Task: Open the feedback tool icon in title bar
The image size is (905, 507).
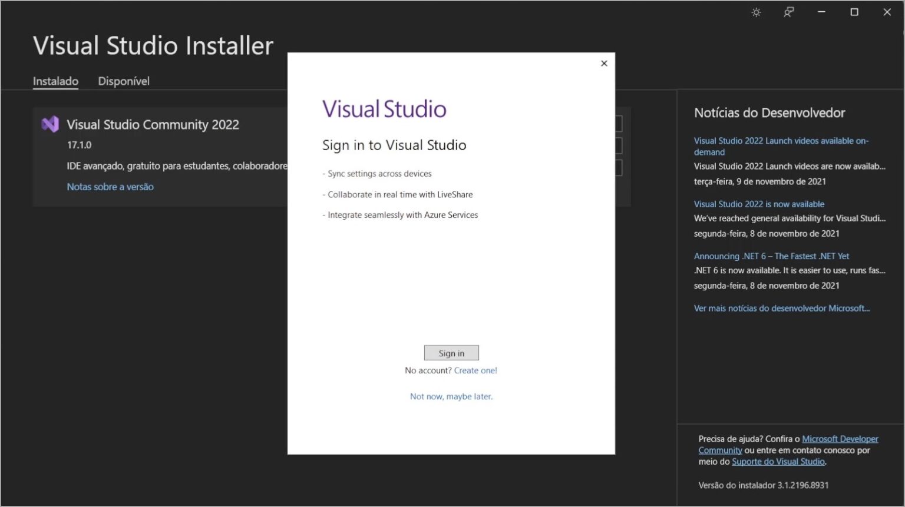Action: click(788, 12)
